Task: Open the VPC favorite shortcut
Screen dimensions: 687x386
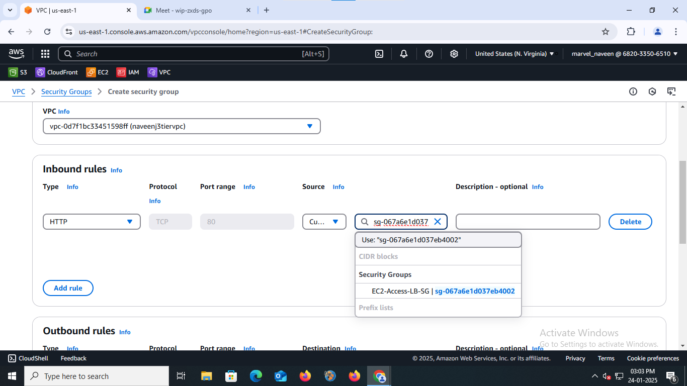Action: 159,72
